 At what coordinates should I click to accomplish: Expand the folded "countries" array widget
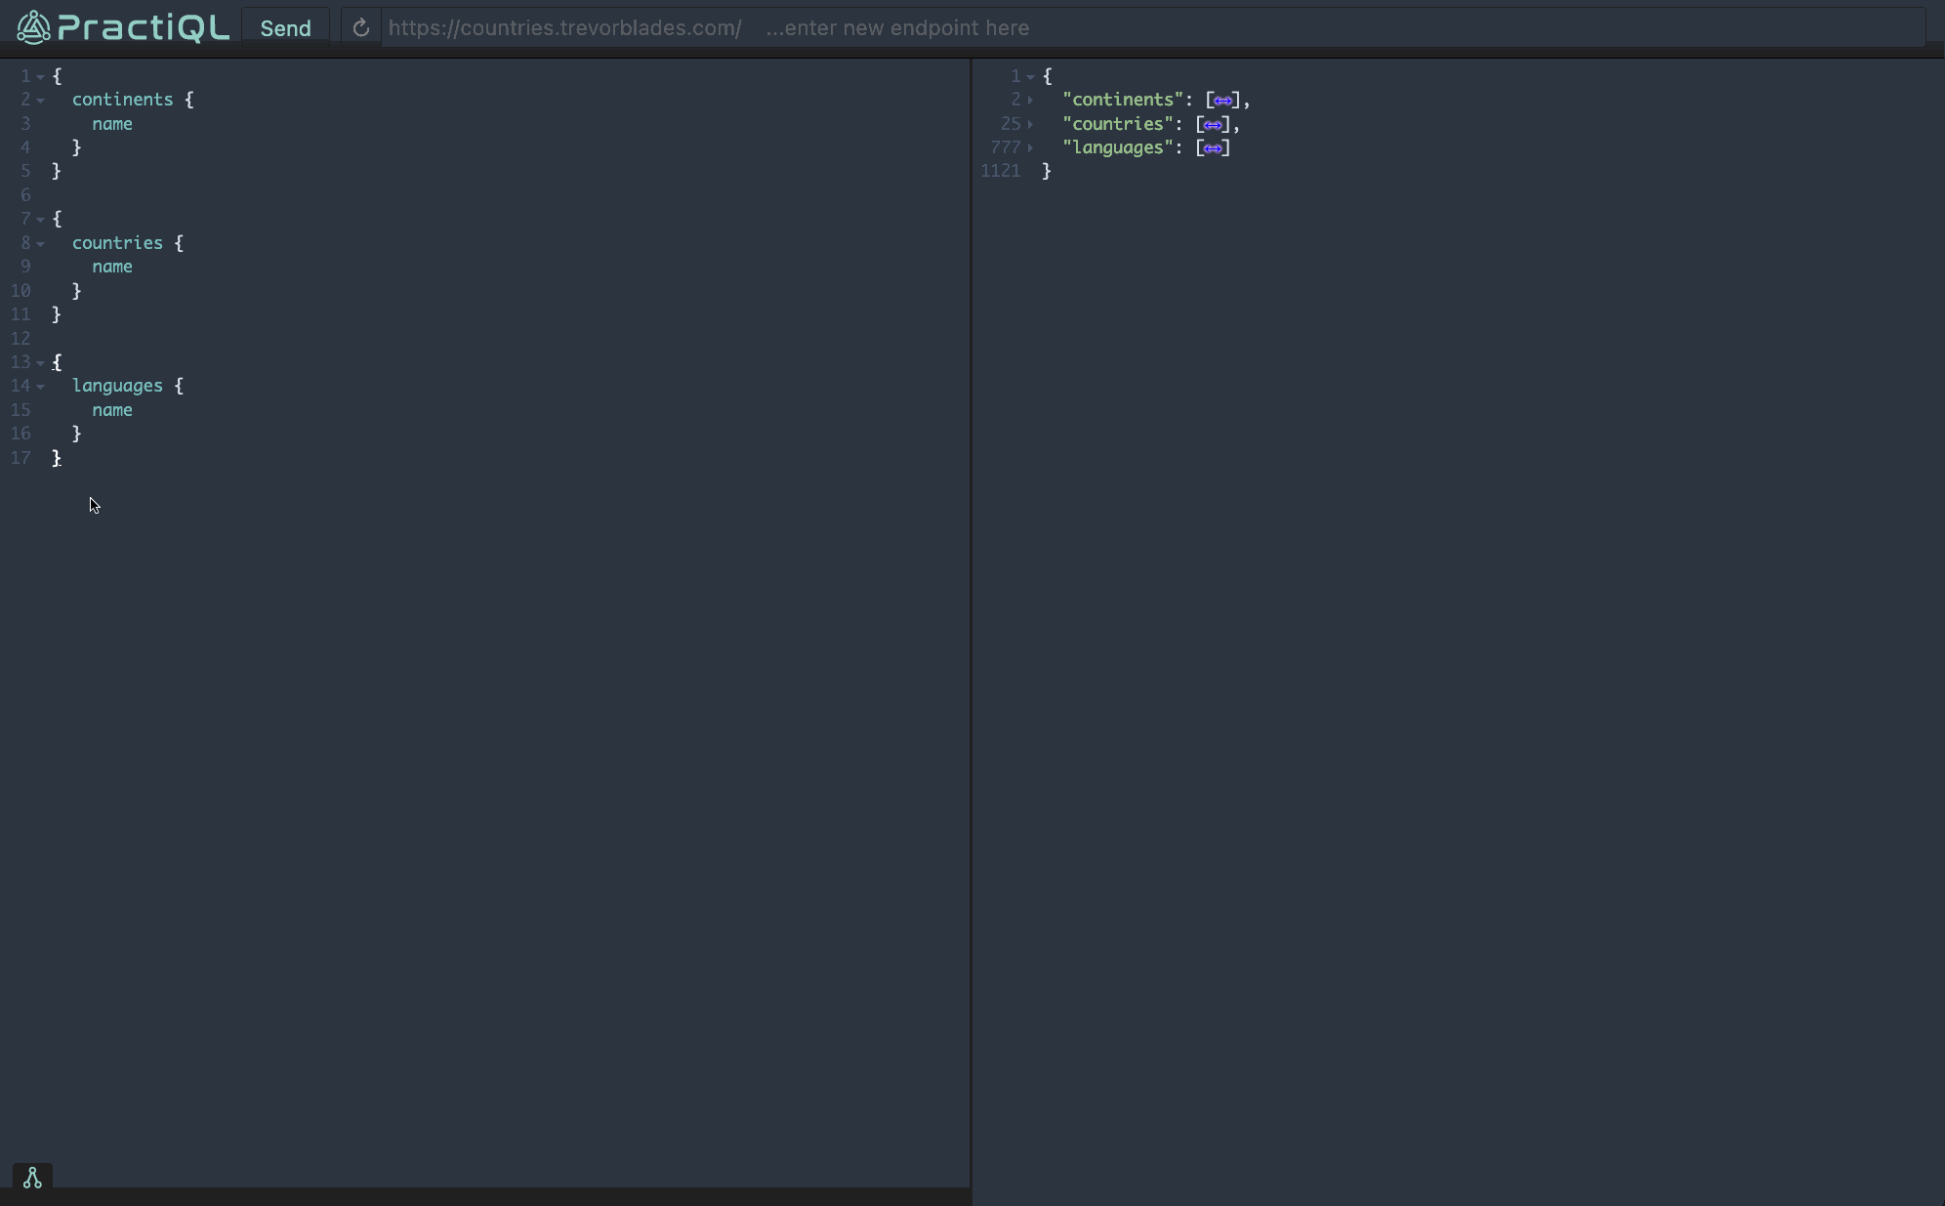1213,125
